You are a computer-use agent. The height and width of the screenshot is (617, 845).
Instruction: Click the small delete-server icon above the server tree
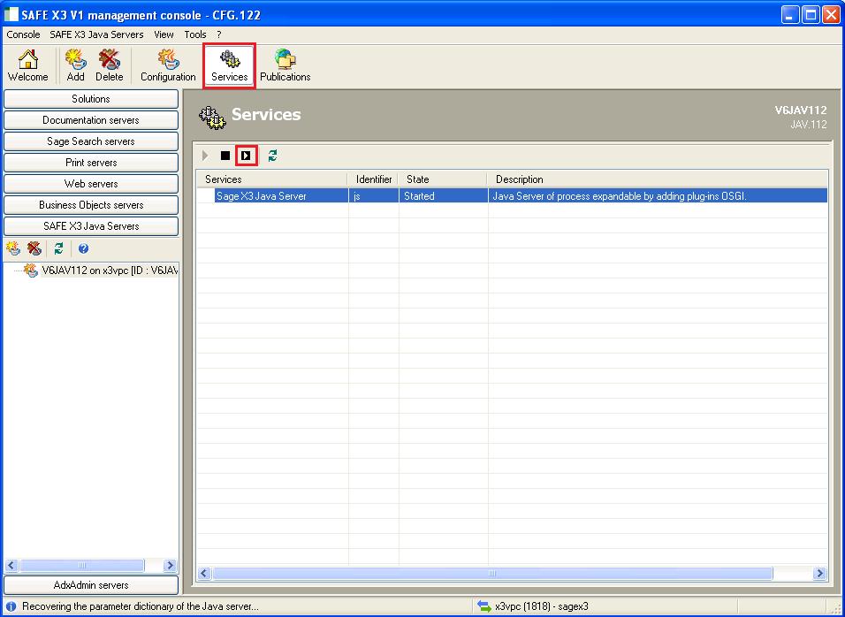pos(34,248)
